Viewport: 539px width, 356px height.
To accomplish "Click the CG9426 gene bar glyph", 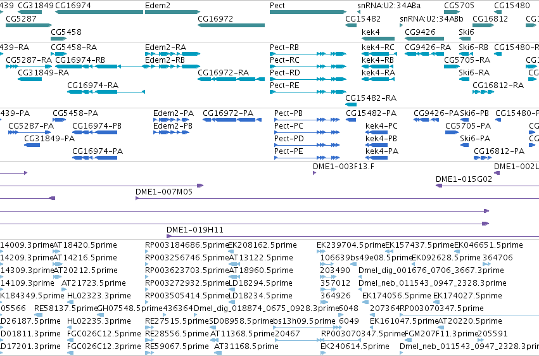I will pyautogui.click(x=424, y=39).
